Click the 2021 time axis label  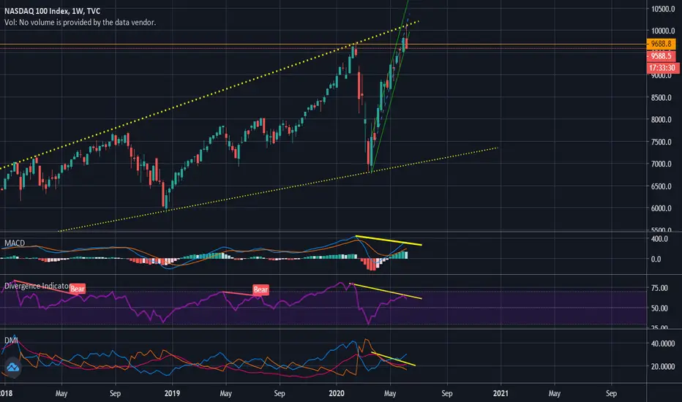click(501, 393)
